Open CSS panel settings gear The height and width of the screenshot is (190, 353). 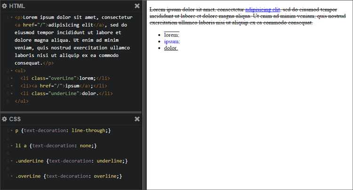pyautogui.click(x=4, y=119)
